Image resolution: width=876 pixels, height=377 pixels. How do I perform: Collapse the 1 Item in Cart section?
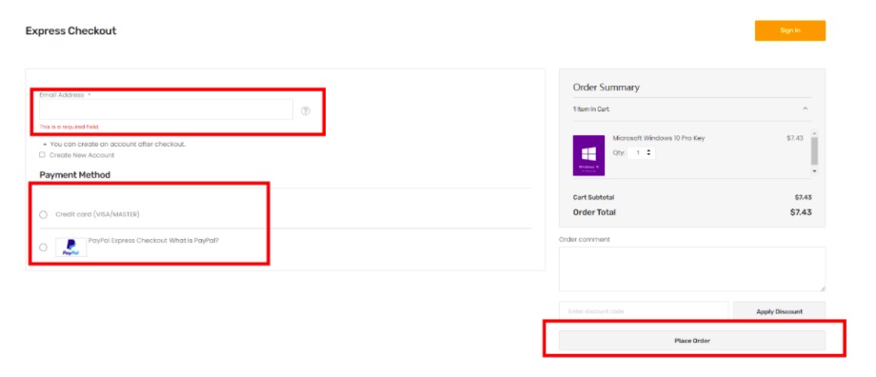(805, 109)
